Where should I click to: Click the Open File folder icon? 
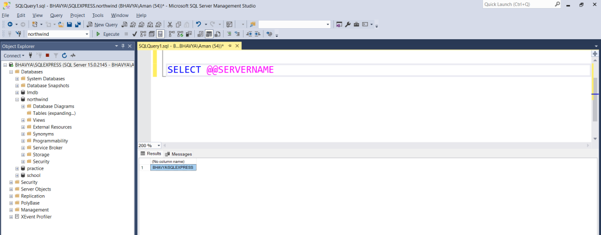(x=61, y=25)
